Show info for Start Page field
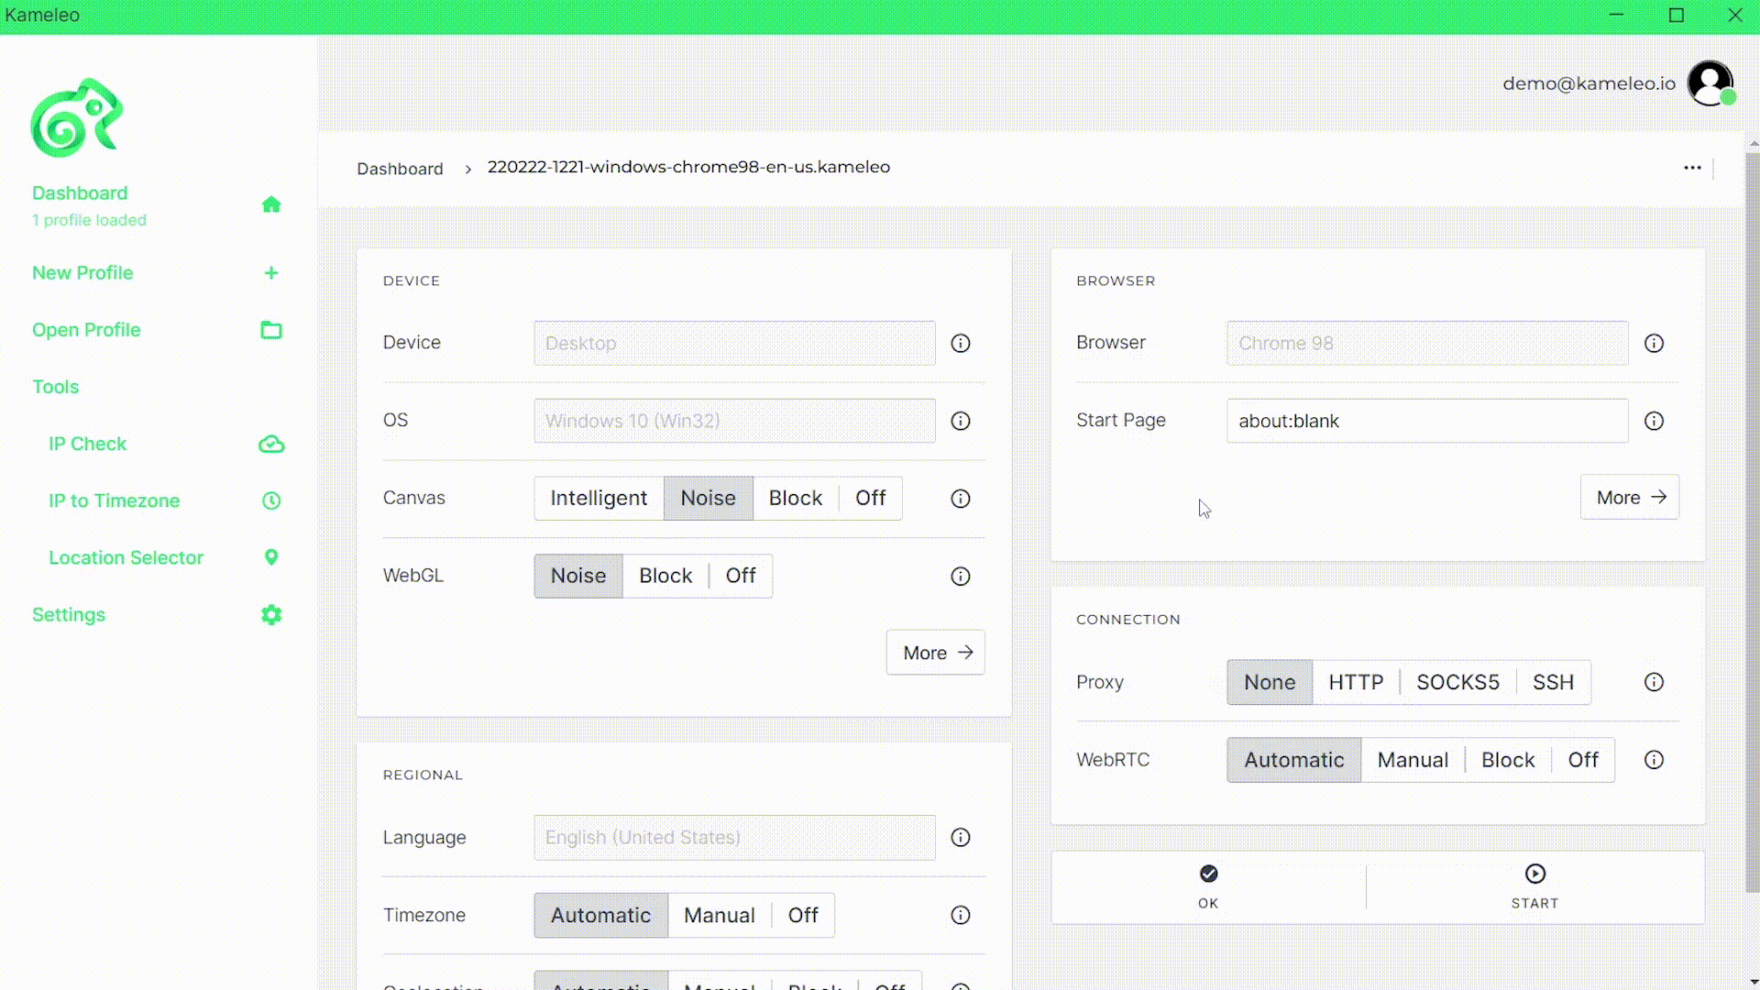 [1654, 421]
